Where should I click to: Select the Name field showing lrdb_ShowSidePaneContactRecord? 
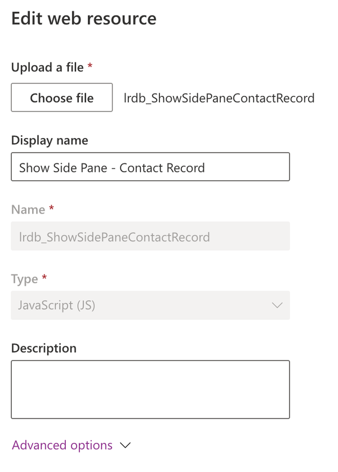(150, 236)
